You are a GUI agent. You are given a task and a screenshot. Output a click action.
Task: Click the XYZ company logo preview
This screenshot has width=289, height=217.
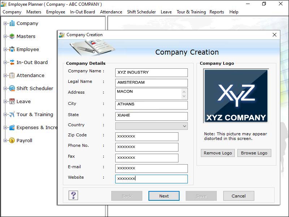(236, 95)
